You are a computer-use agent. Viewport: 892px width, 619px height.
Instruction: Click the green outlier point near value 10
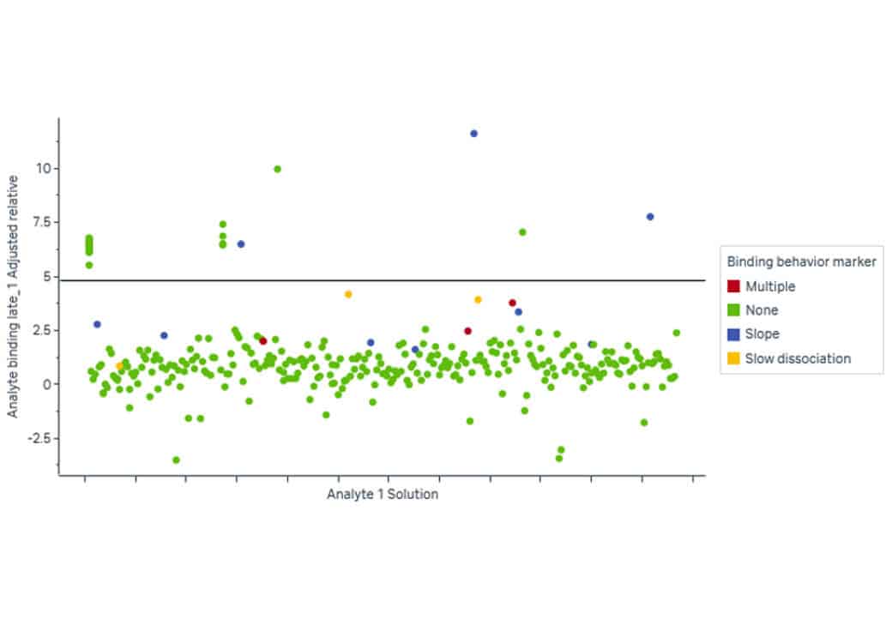[x=276, y=169]
